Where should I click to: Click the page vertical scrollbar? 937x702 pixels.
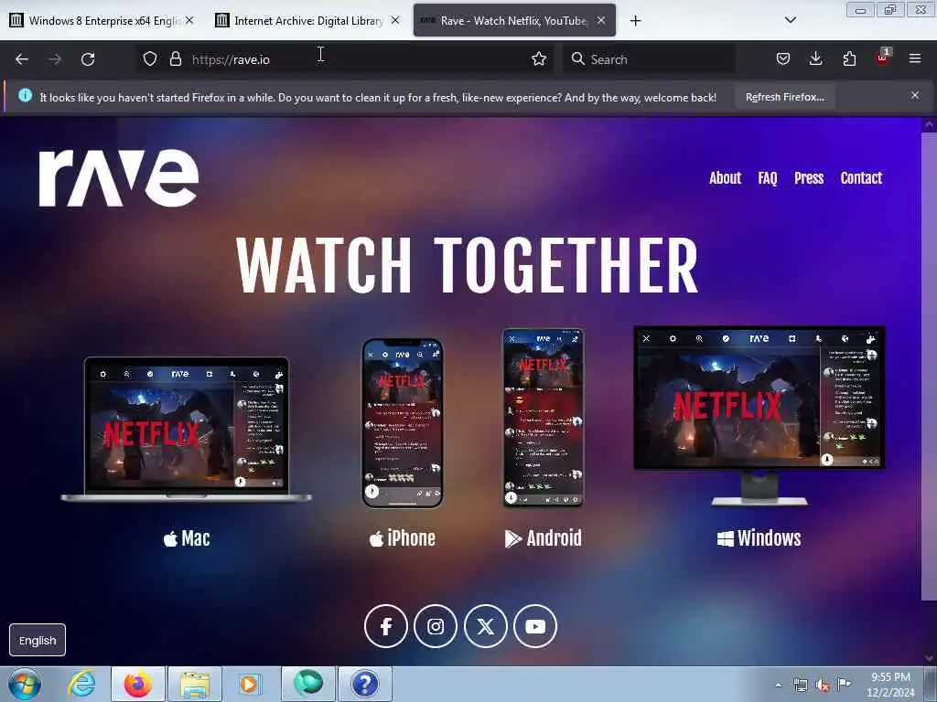(929, 367)
